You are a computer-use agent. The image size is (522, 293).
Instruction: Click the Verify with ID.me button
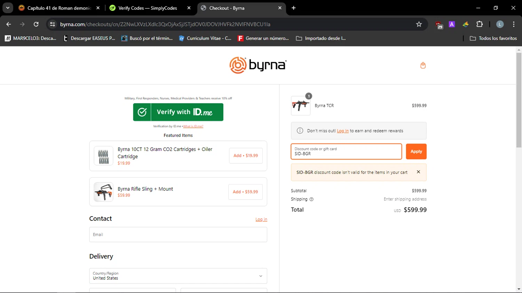click(x=178, y=112)
